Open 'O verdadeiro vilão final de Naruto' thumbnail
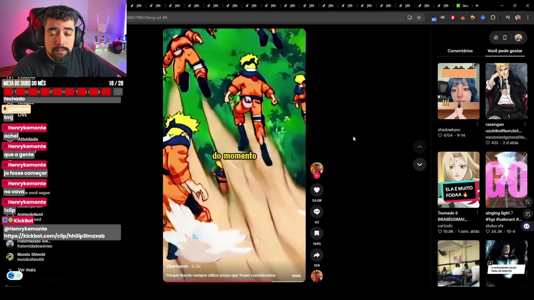 [x=506, y=263]
